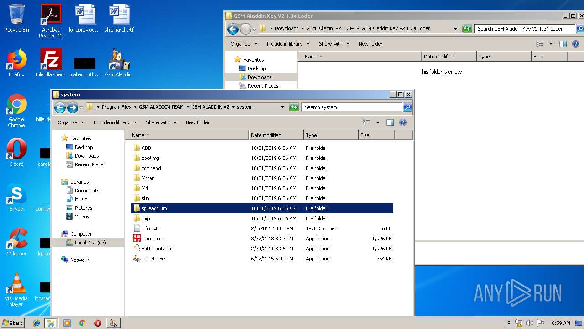Open Organize dropdown in GSM Aladdin Key window
Screen dimensions: 584x329
coord(244,44)
